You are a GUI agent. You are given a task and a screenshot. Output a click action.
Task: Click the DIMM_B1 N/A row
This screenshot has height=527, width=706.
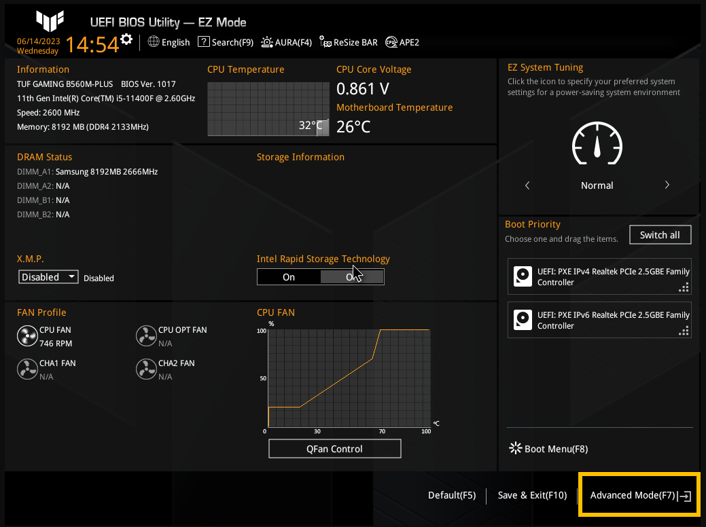click(43, 200)
